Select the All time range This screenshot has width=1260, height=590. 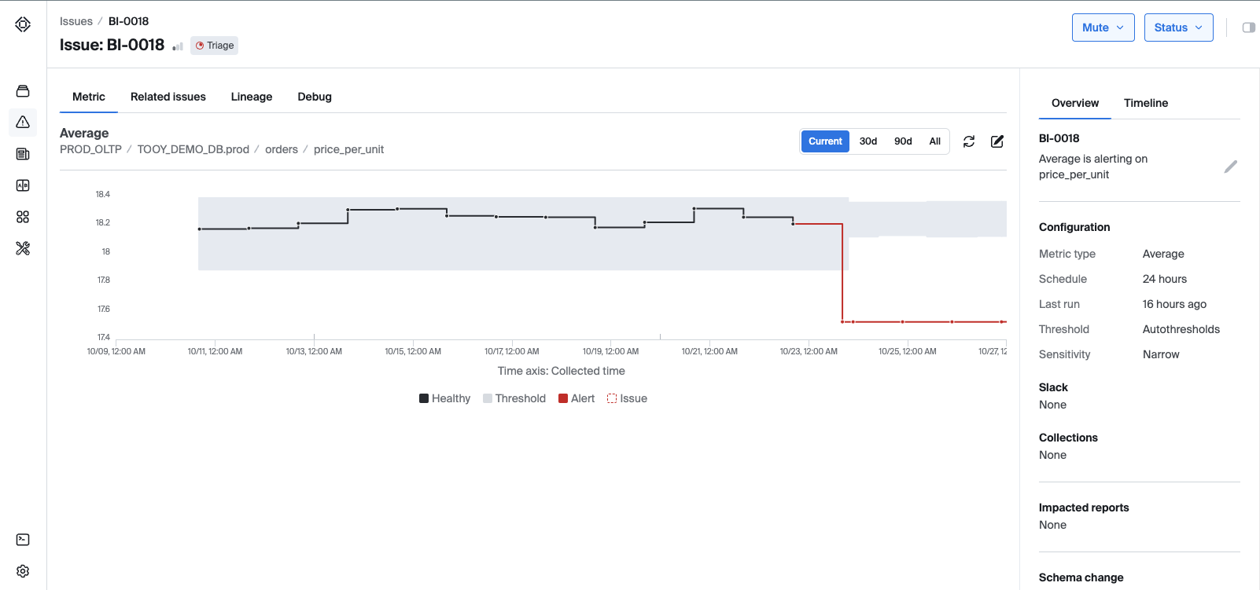[x=934, y=141]
